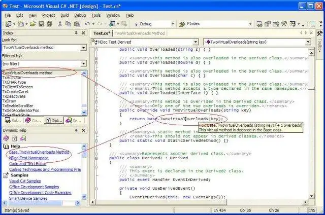Open the Filtered by dropdown arrow

83,63
